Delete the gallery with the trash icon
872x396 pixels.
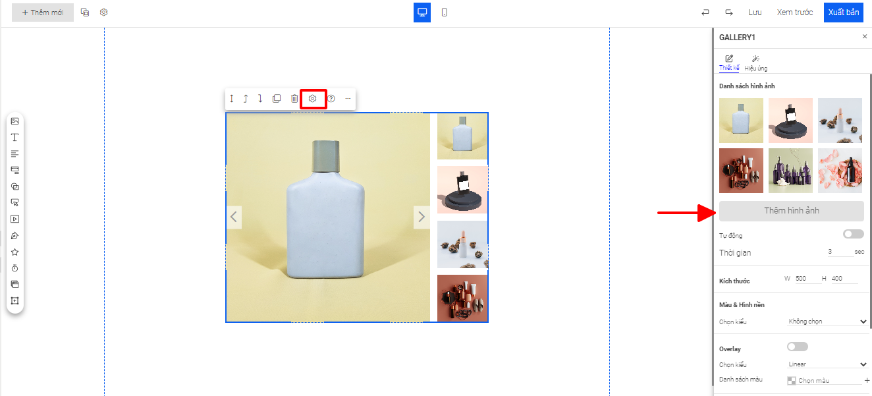coord(294,99)
